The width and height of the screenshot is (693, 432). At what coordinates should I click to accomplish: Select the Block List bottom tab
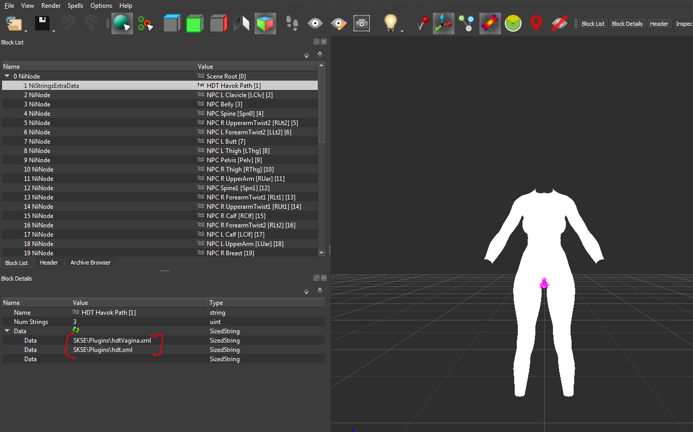coord(17,263)
